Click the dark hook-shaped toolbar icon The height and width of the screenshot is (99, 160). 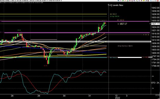tap(148, 1)
